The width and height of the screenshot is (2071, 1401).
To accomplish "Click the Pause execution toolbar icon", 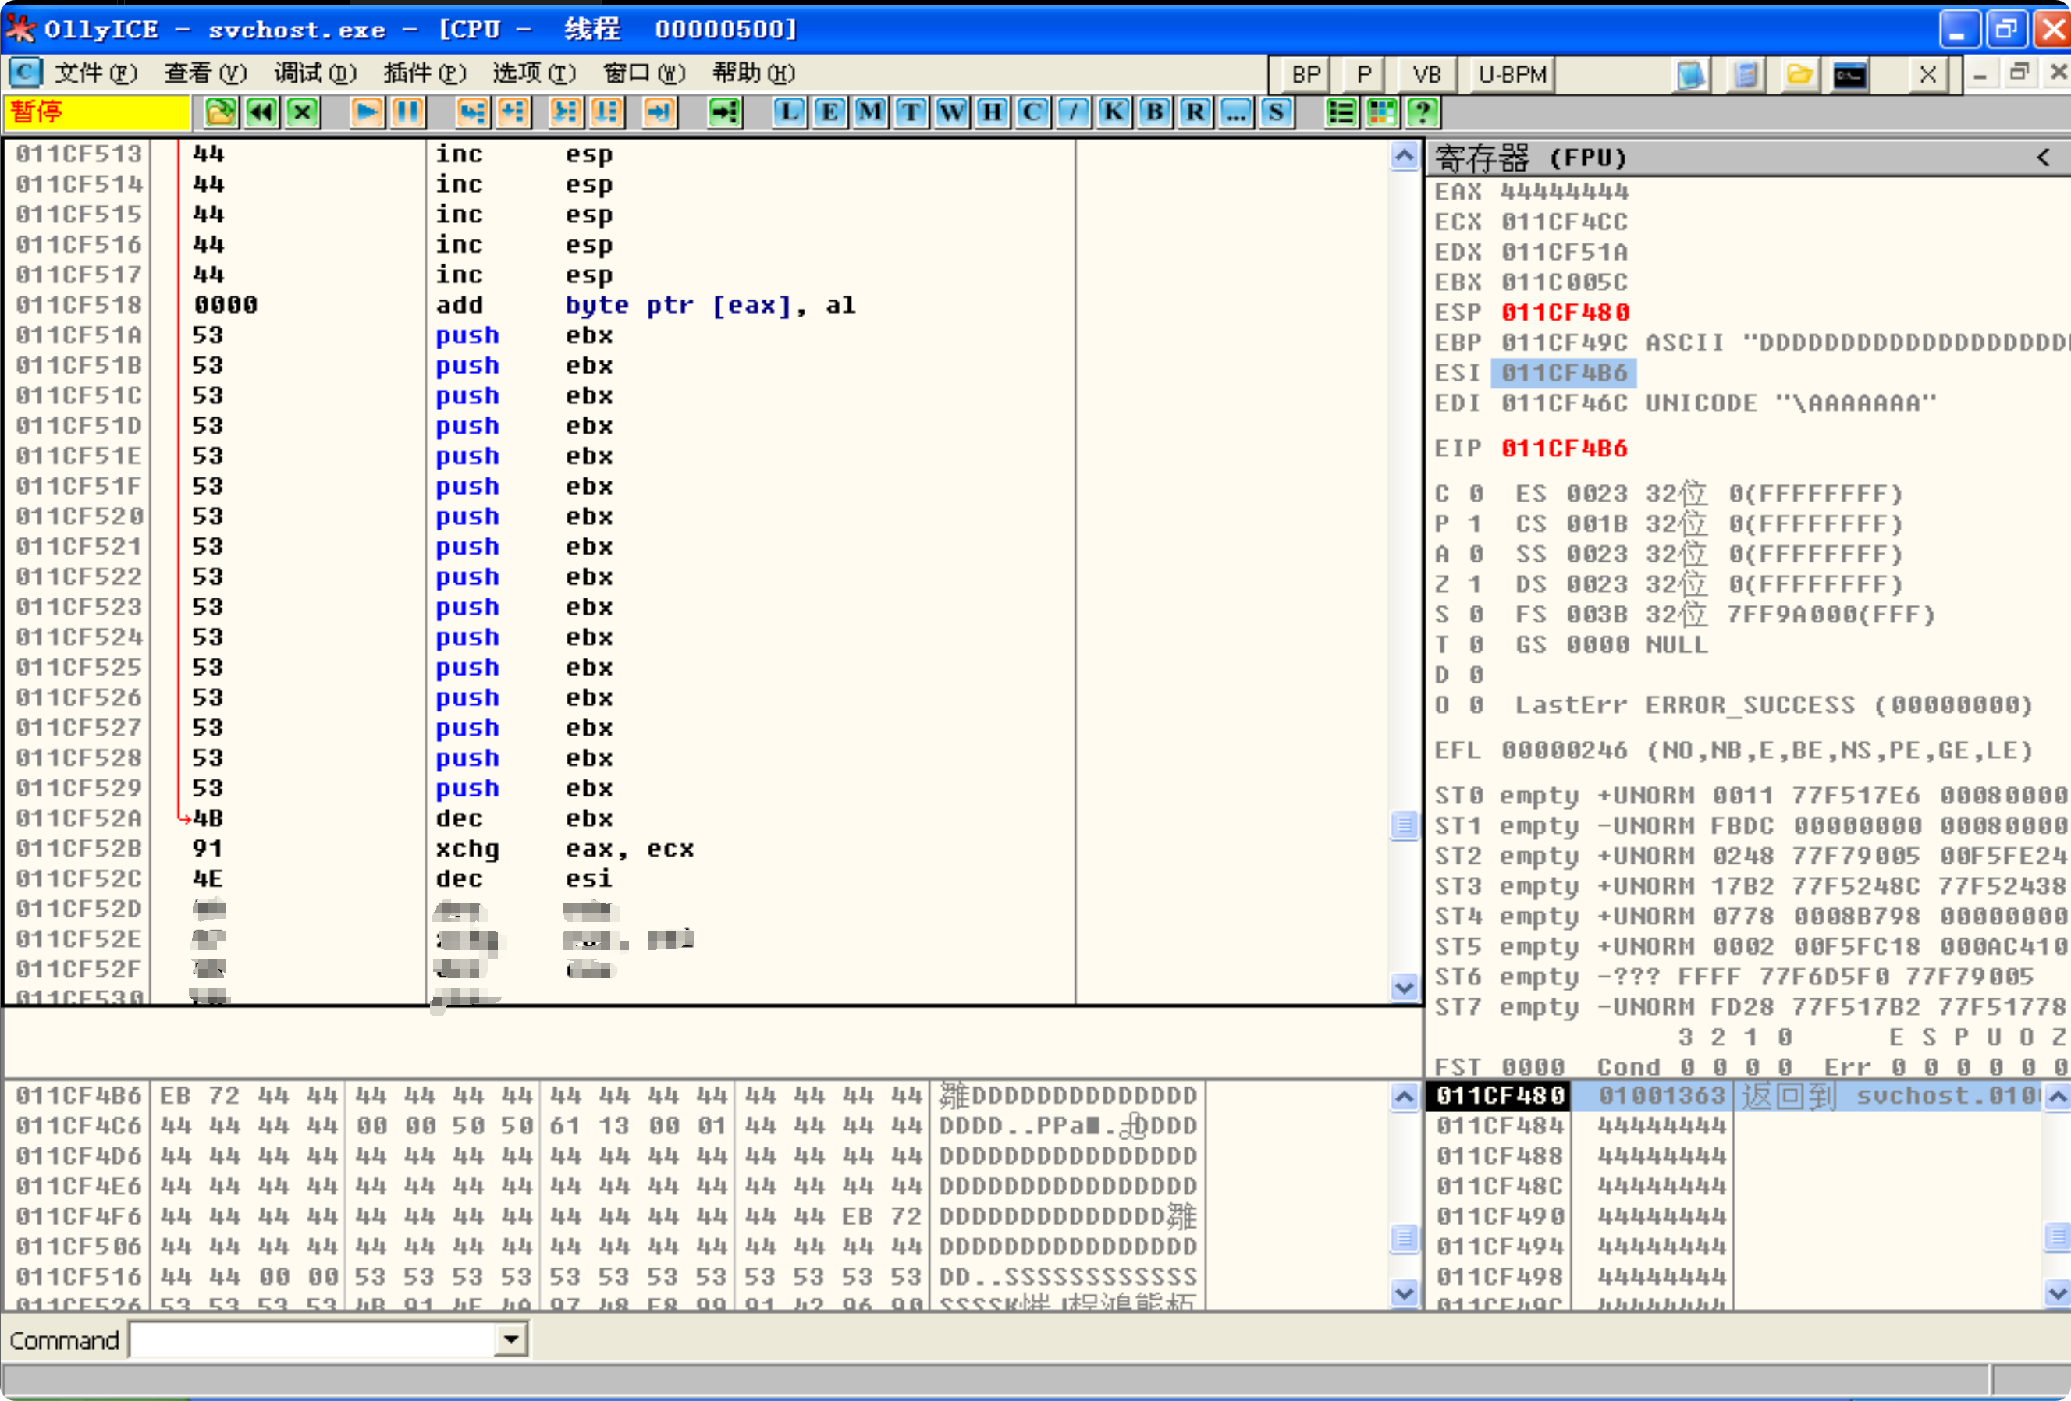I will point(407,112).
